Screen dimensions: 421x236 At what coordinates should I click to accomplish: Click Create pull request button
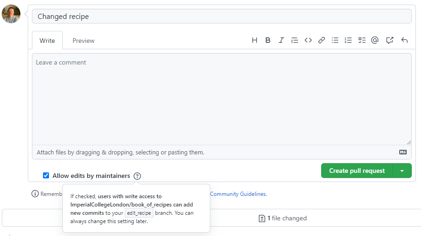[x=357, y=171]
